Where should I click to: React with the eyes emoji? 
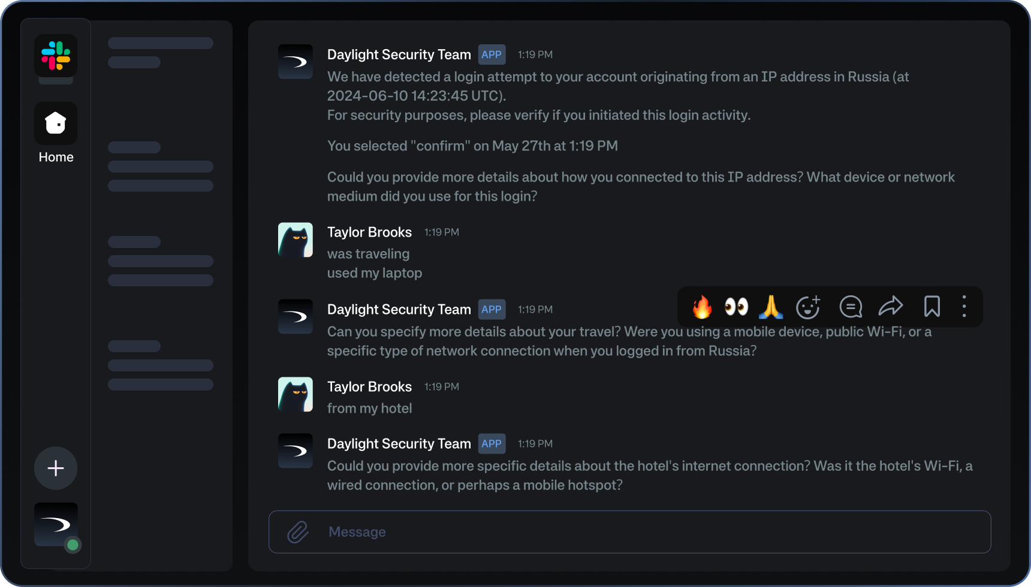[x=737, y=307]
